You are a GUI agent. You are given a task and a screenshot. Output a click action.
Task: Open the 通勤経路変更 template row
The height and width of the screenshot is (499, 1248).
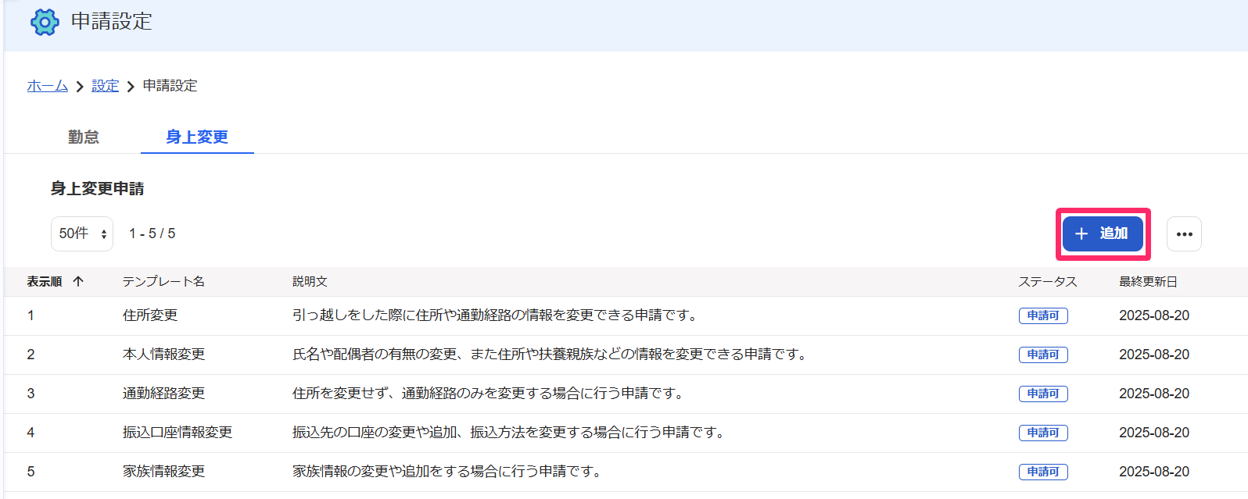pos(626,394)
